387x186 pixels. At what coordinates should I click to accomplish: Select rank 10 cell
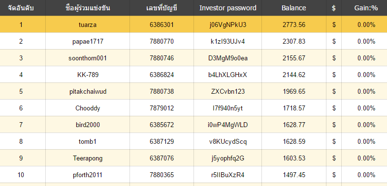[x=21, y=175]
